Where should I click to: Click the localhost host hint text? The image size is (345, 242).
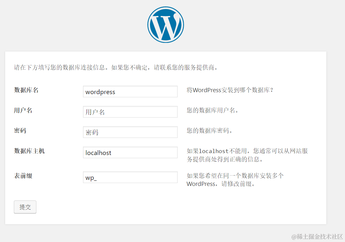tap(247, 155)
